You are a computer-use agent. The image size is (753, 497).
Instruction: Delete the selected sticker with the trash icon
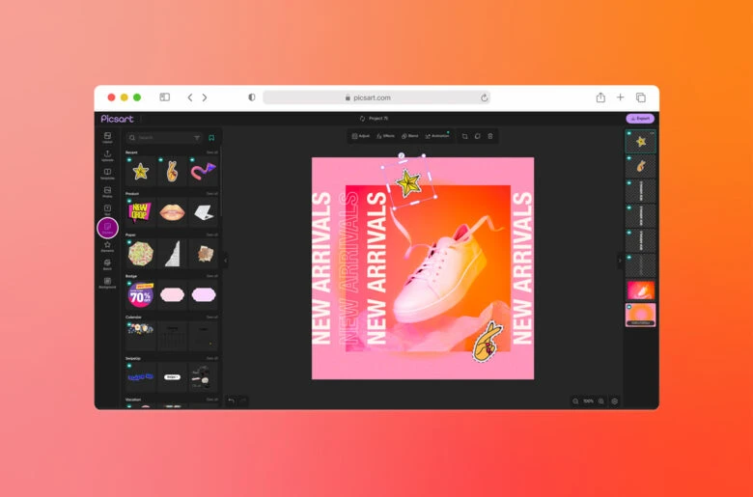coord(489,136)
